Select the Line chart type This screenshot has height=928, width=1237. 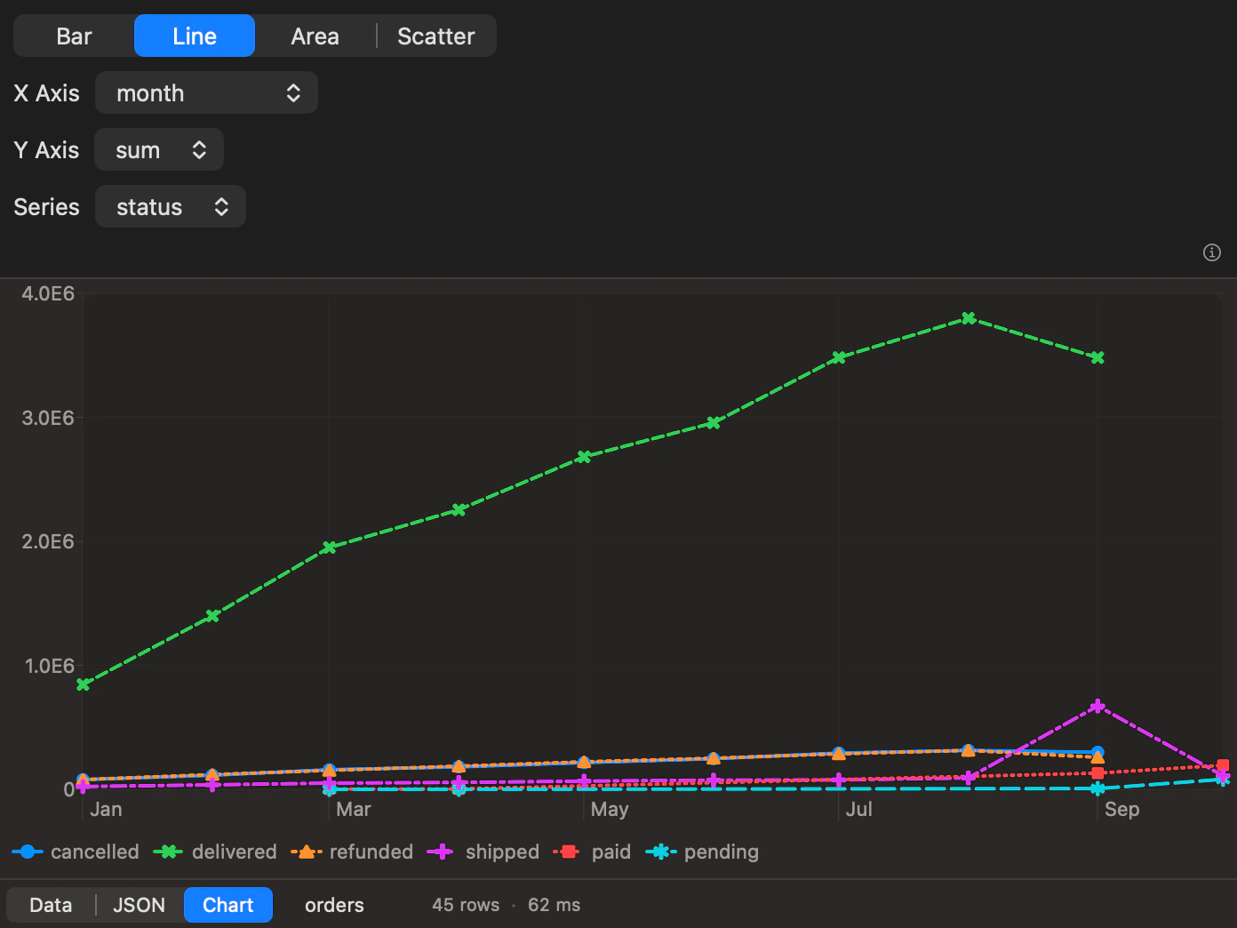tap(195, 36)
